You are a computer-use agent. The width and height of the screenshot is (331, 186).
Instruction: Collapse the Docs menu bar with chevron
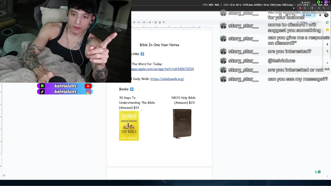[x=318, y=22]
